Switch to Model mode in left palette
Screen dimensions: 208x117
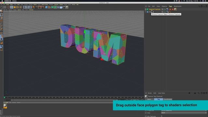(1, 15)
